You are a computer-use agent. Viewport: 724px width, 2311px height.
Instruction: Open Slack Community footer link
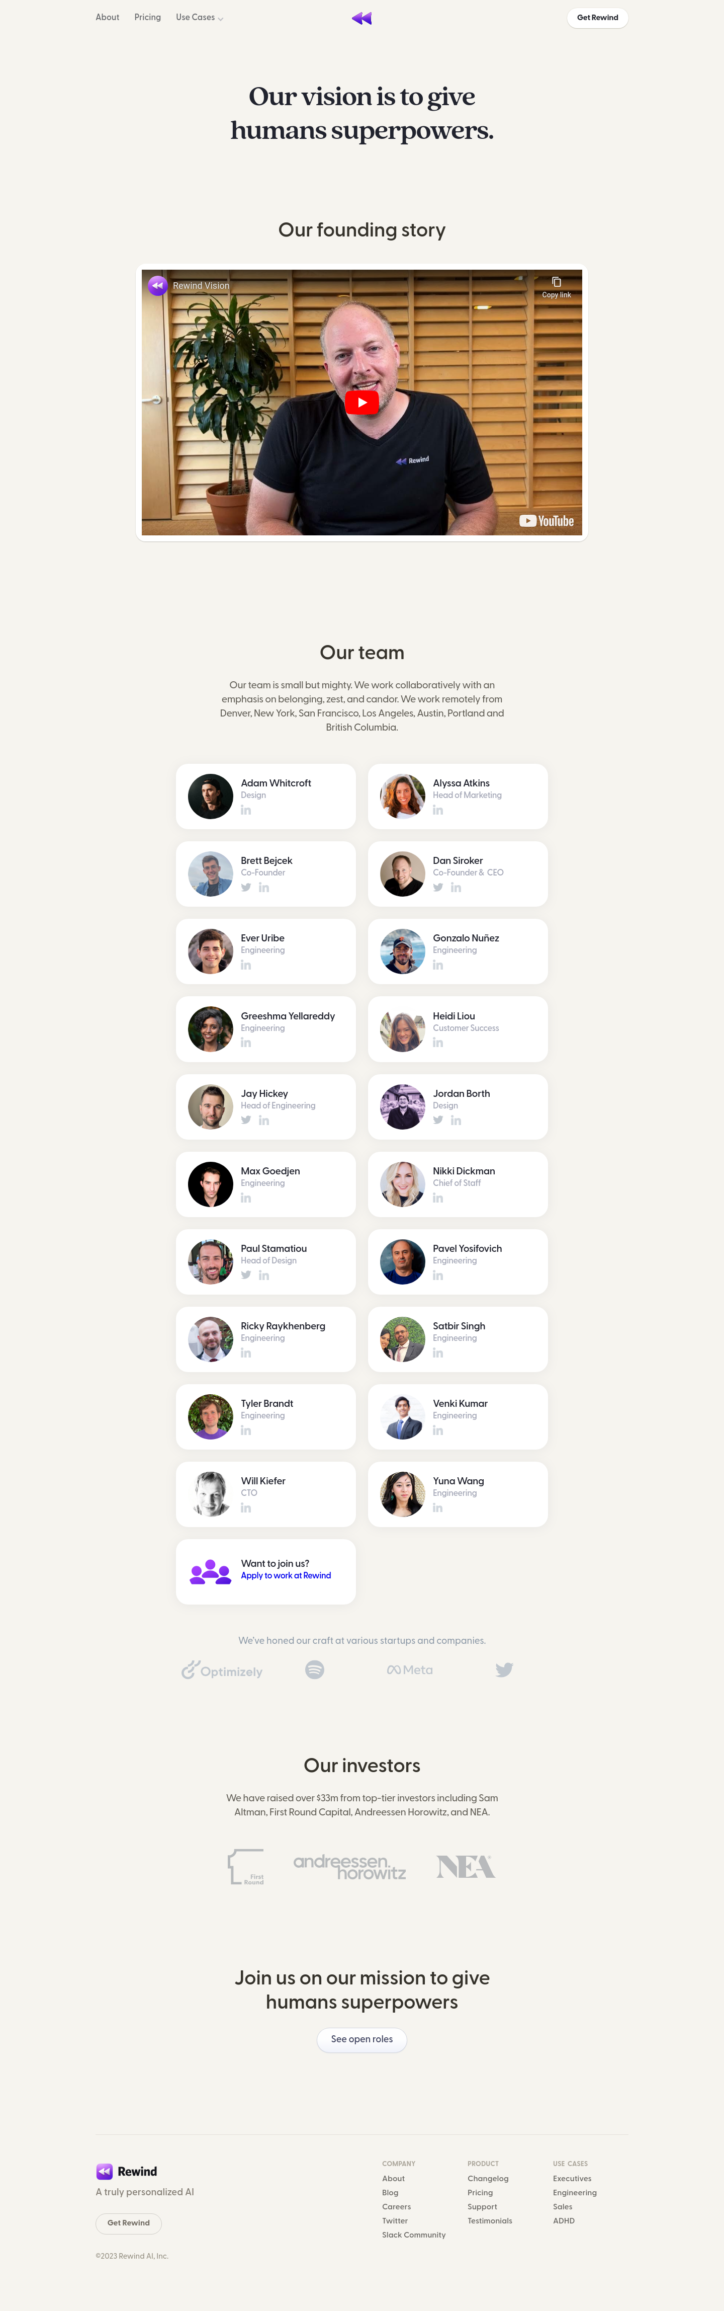[414, 2235]
